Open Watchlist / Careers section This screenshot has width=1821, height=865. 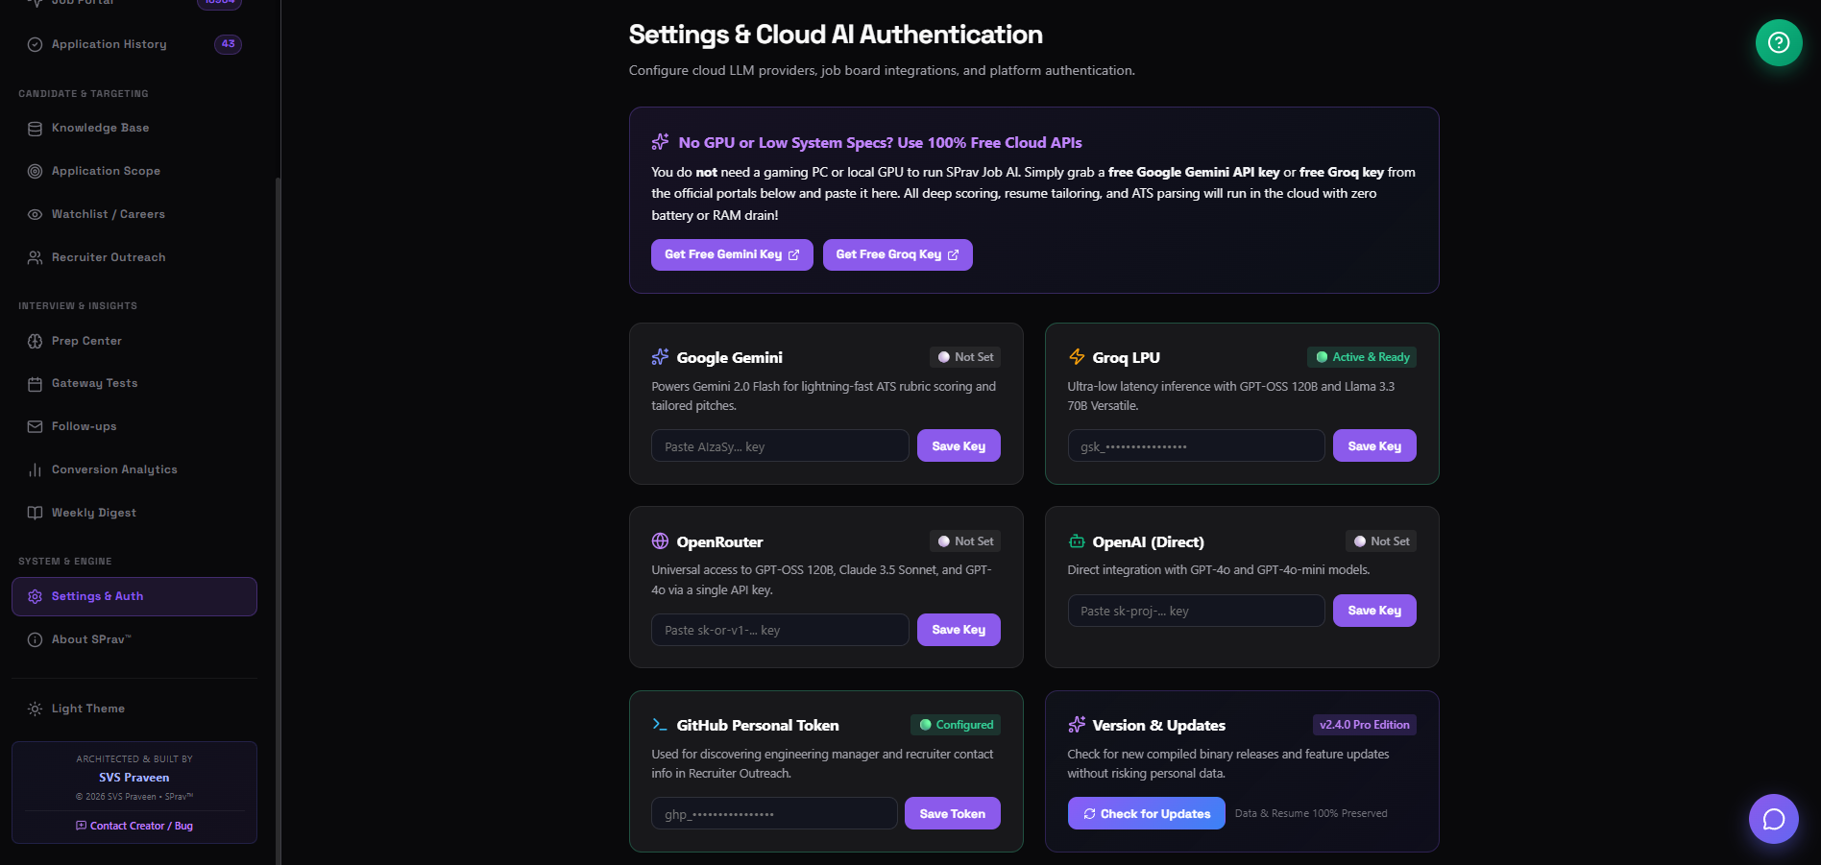[134, 214]
